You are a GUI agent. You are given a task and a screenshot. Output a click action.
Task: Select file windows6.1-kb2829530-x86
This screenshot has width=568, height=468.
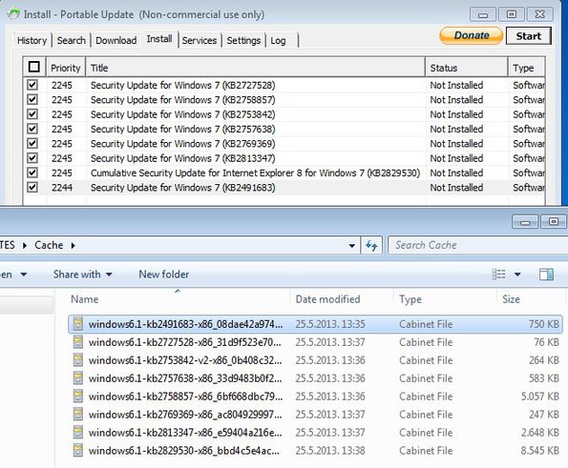coord(315,450)
